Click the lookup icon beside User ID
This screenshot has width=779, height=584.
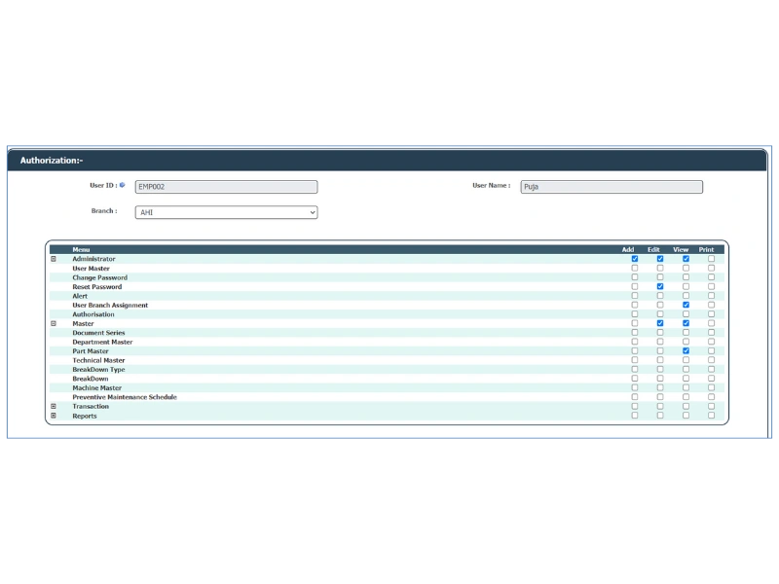(123, 185)
